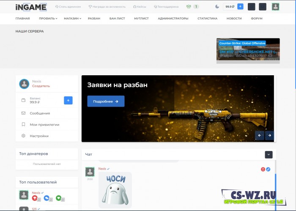Edit the Nexis chat message

268,169
